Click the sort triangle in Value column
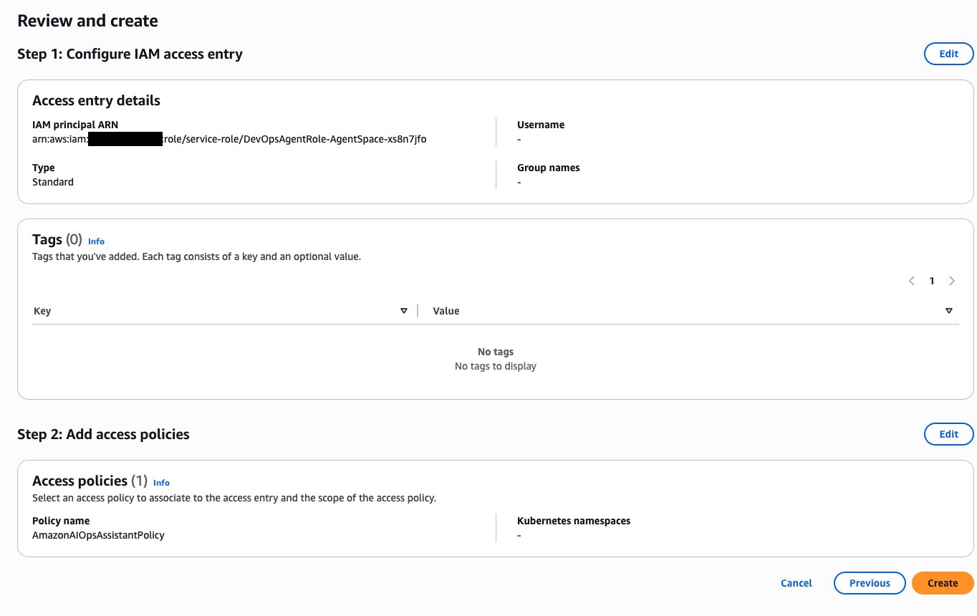 (x=949, y=311)
